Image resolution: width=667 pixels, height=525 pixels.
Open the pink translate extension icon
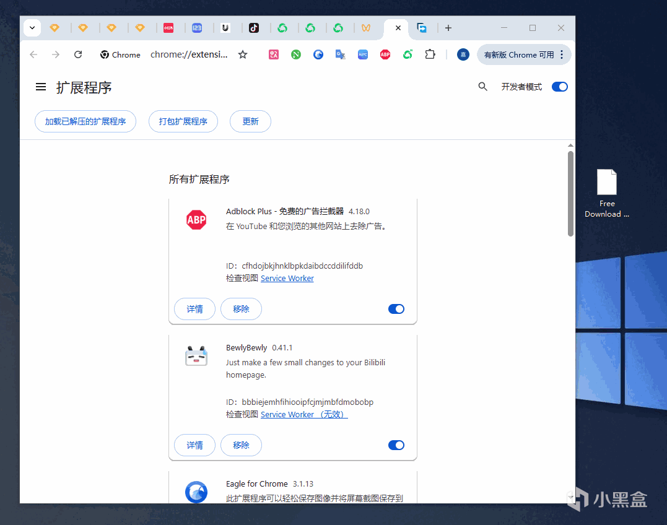(x=274, y=54)
